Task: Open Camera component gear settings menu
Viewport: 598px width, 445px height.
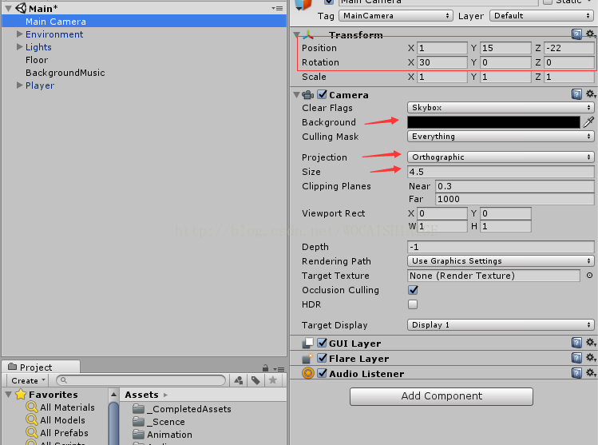Action: coord(590,94)
